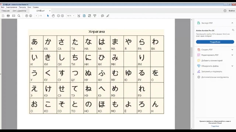The height and width of the screenshot is (132, 236).
Task: Zoom in with plus icon
Action: [63, 16]
